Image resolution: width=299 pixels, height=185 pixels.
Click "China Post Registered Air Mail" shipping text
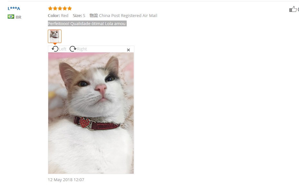click(x=128, y=16)
